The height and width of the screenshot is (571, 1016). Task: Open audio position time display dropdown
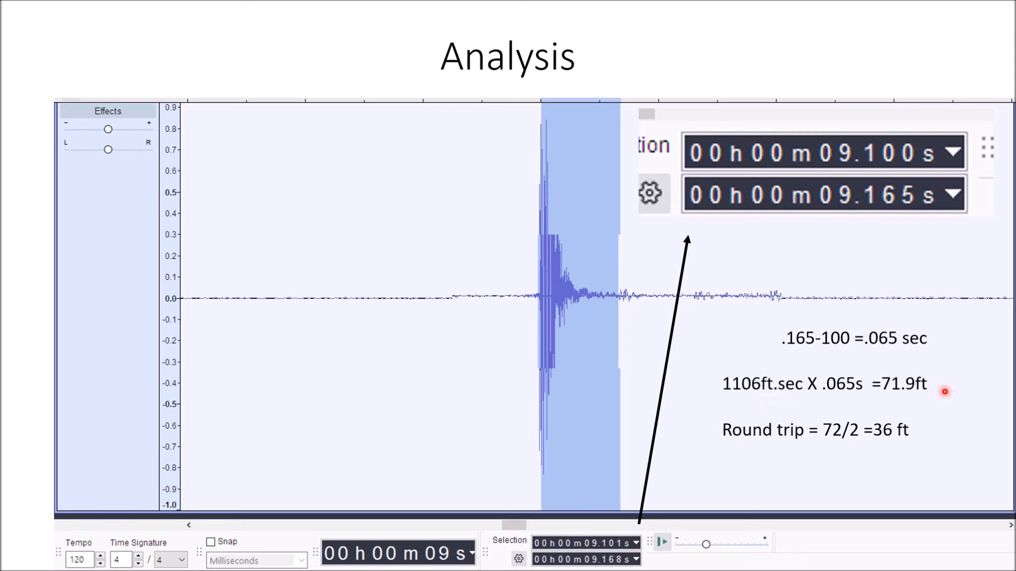click(x=471, y=553)
